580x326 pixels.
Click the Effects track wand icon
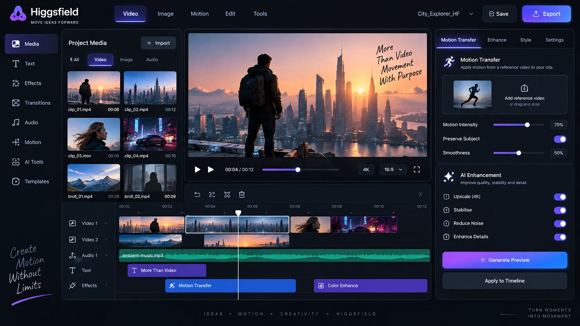[x=72, y=285]
